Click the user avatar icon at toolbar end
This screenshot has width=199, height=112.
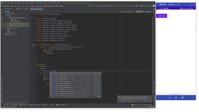154,6
